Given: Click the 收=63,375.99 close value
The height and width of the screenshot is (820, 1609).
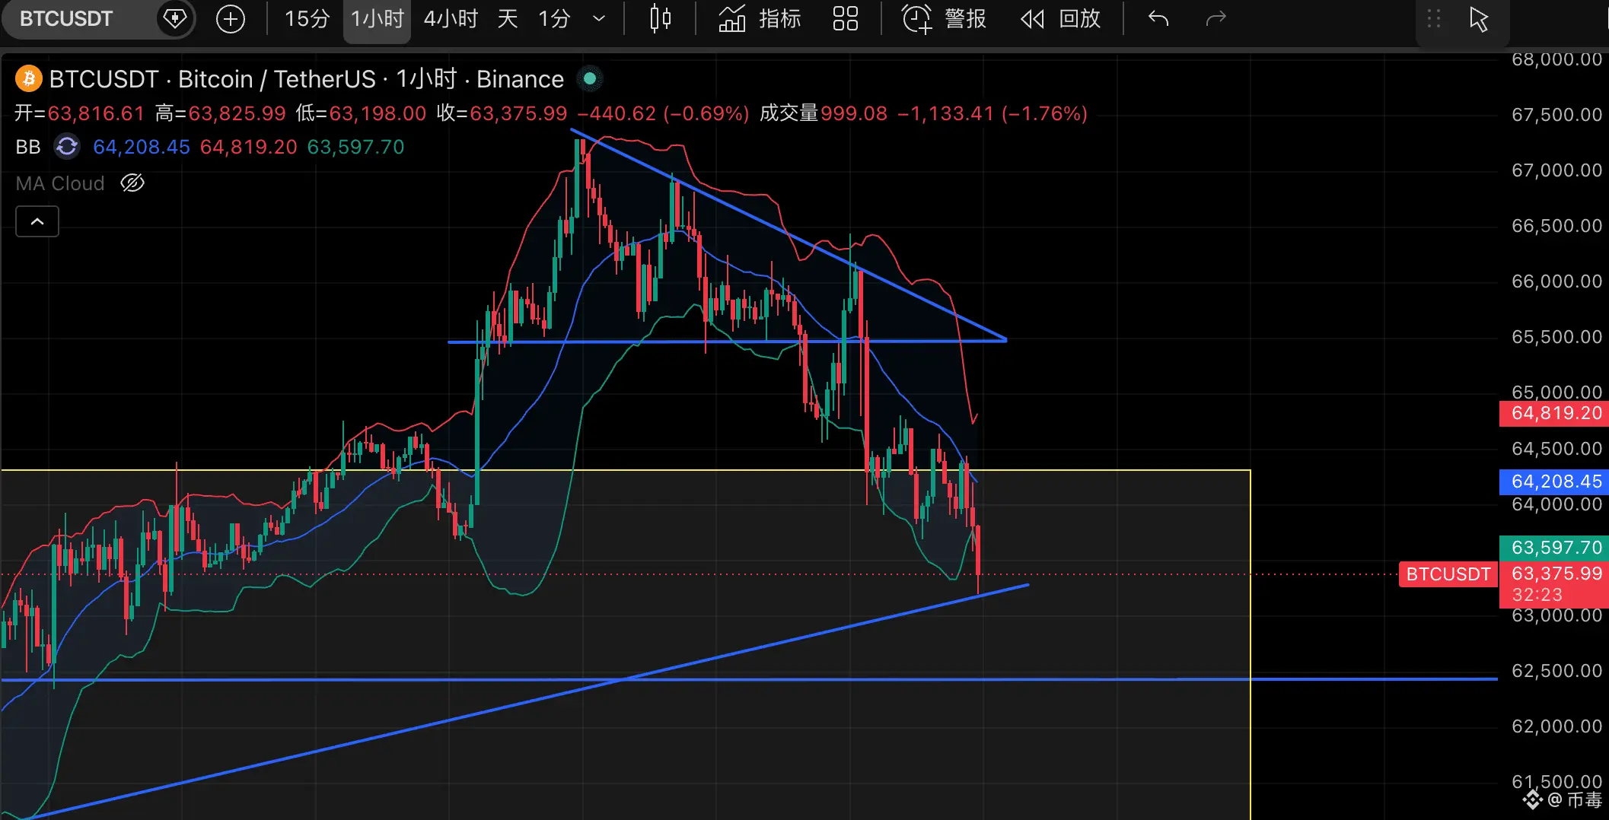Looking at the screenshot, I should (x=502, y=113).
